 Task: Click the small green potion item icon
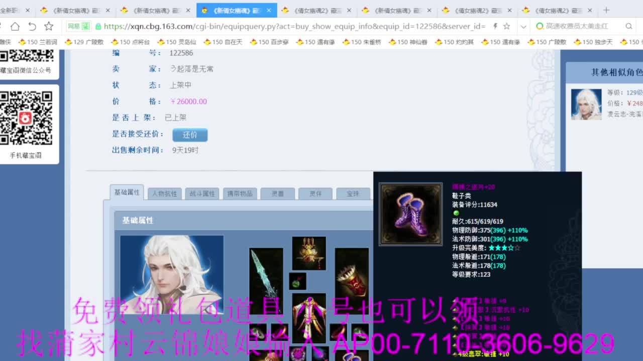[x=297, y=281]
